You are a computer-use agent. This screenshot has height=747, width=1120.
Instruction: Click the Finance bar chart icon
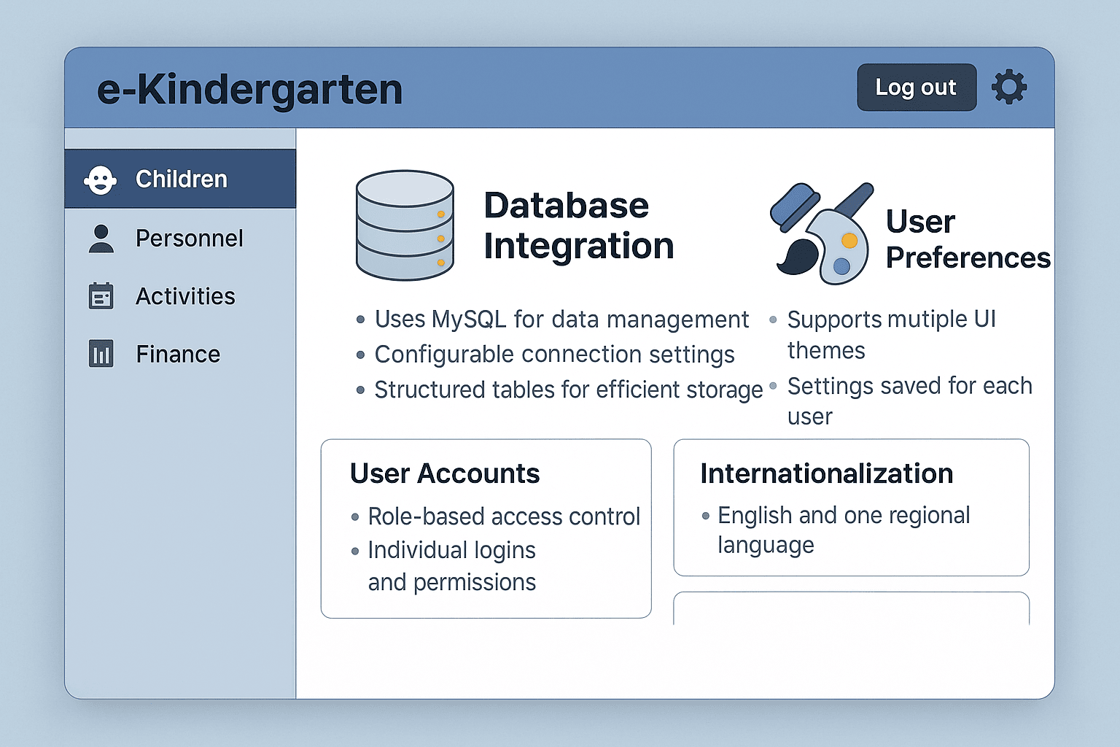101,354
